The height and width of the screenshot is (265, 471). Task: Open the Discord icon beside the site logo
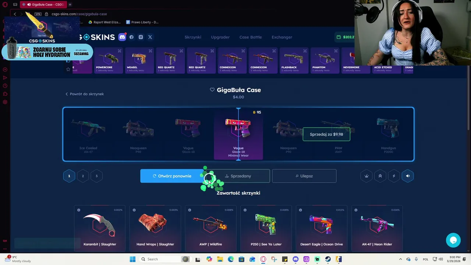(122, 37)
